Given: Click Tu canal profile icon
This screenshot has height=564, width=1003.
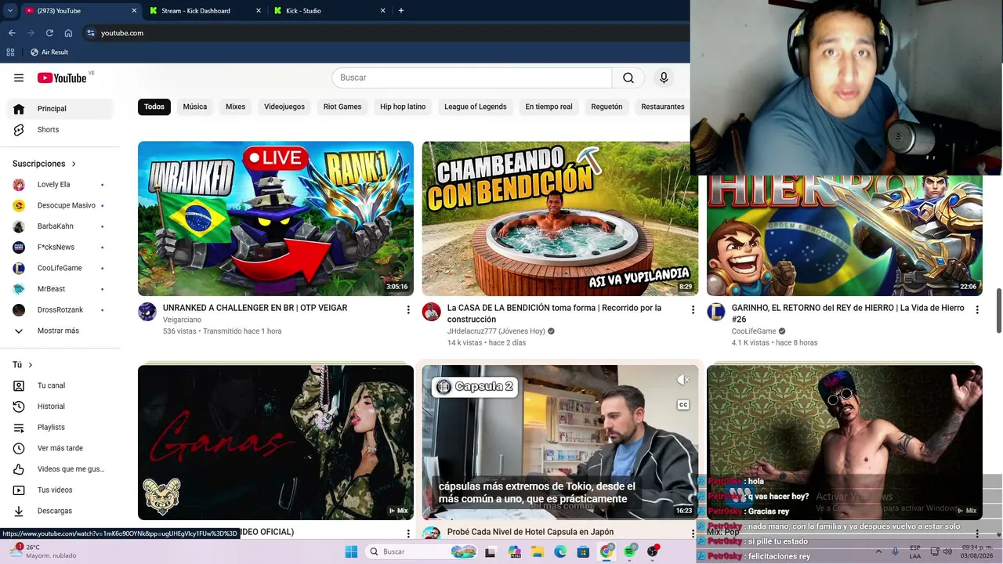Looking at the screenshot, I should click(19, 385).
